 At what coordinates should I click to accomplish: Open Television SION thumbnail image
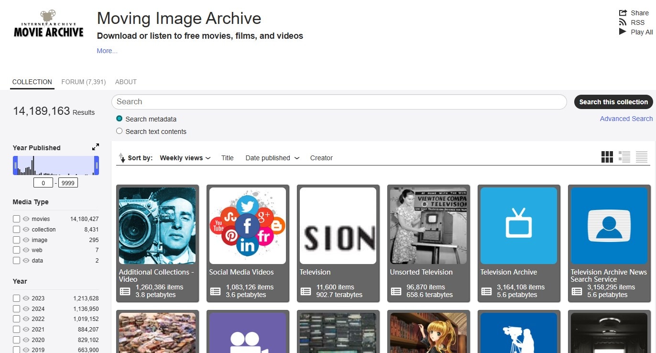[338, 226]
